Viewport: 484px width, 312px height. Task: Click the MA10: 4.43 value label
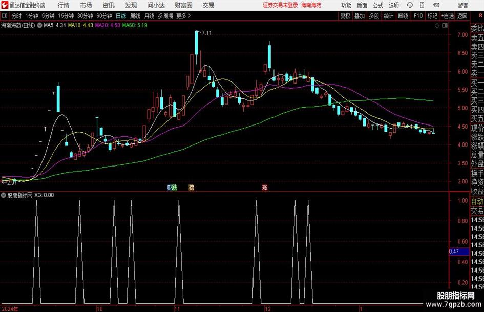(80, 25)
